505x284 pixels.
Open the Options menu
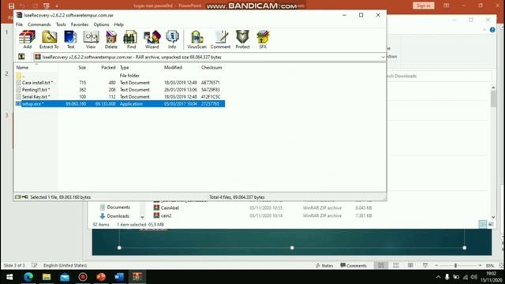pyautogui.click(x=101, y=24)
